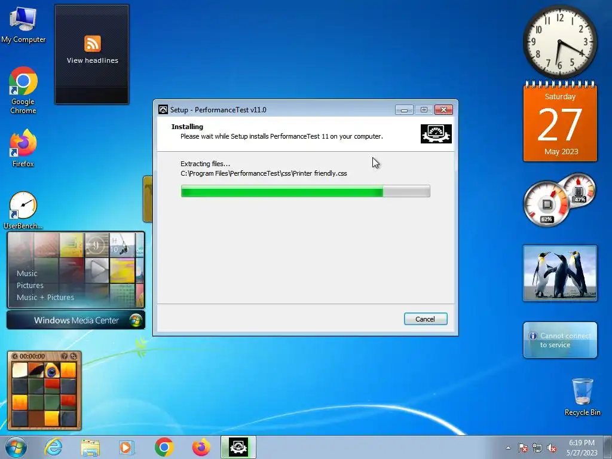This screenshot has height=459, width=612.
Task: Click the bird eye puzzle tile
Action: pyautogui.click(x=51, y=370)
